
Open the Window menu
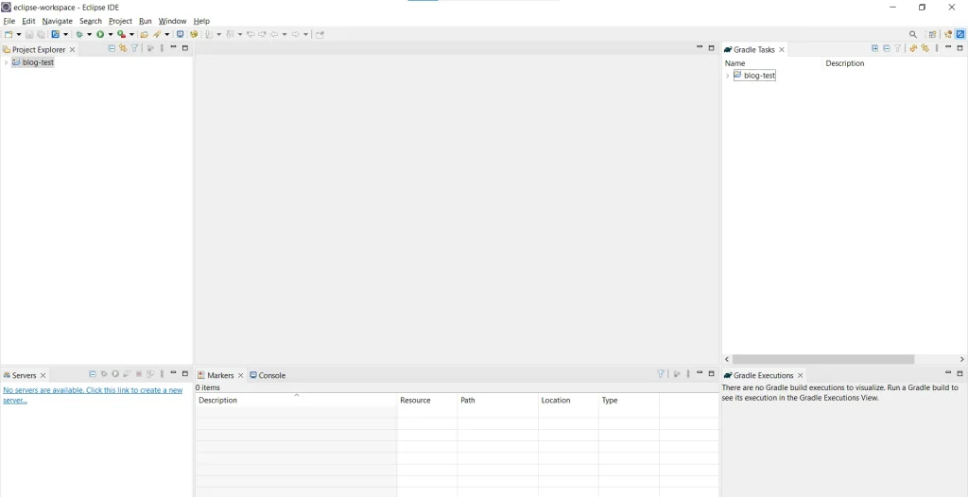tap(172, 21)
